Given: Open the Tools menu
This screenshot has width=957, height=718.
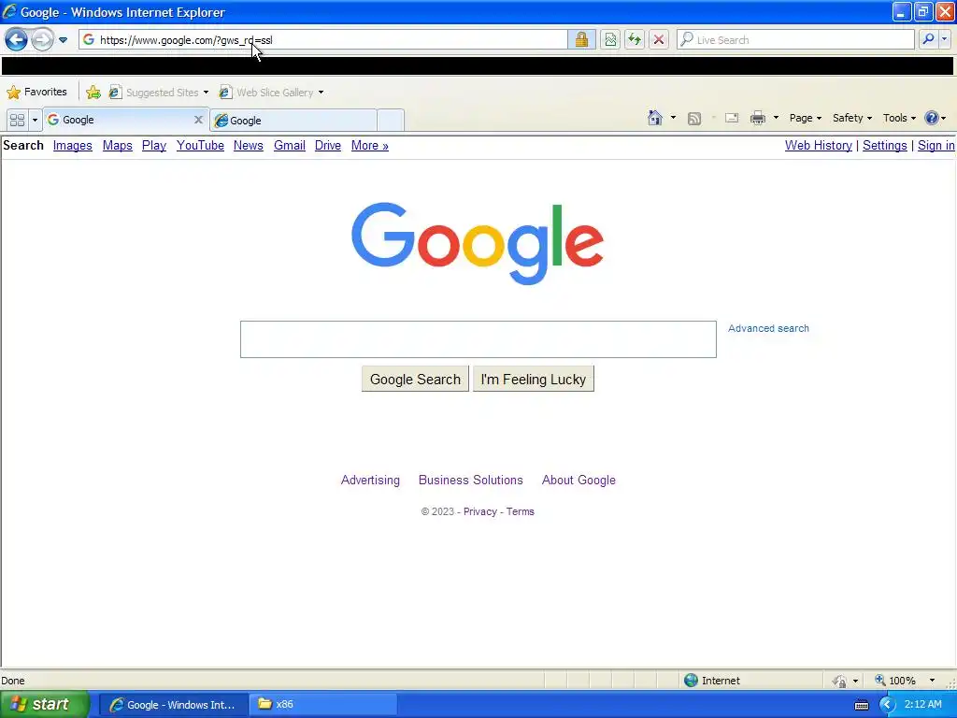Looking at the screenshot, I should pos(899,118).
